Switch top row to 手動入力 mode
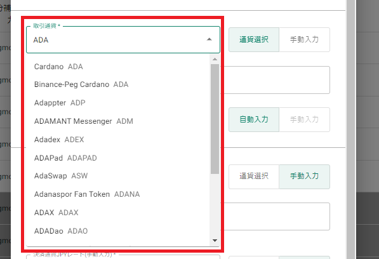The height and width of the screenshot is (259, 379). [x=304, y=39]
